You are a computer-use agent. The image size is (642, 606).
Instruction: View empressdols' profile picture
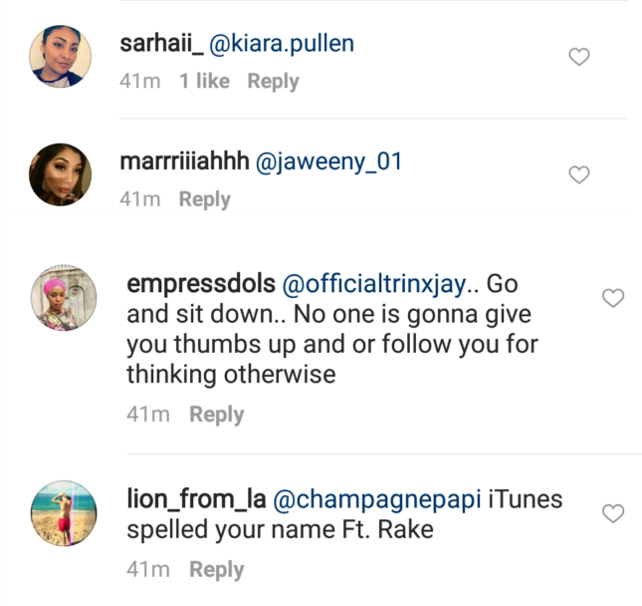[x=65, y=297]
